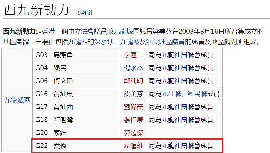Open the 梁美芬 link in the G16 row

[x=133, y=94]
